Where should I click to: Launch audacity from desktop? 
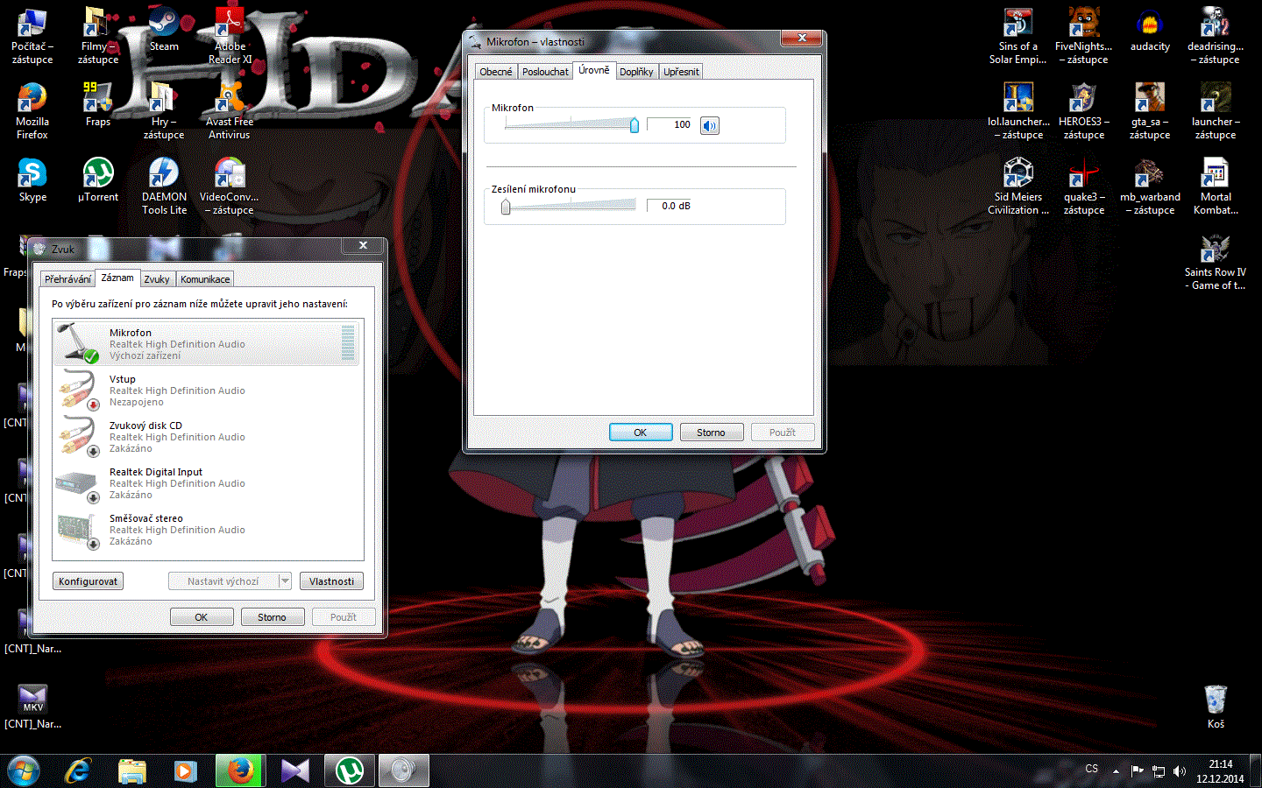point(1150,32)
